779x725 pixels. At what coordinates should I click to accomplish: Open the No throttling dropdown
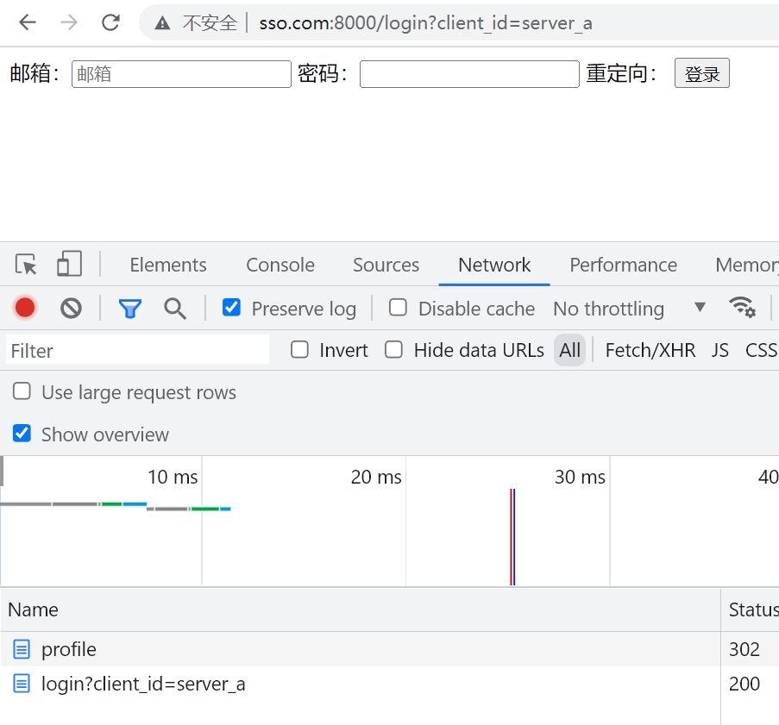click(x=630, y=309)
